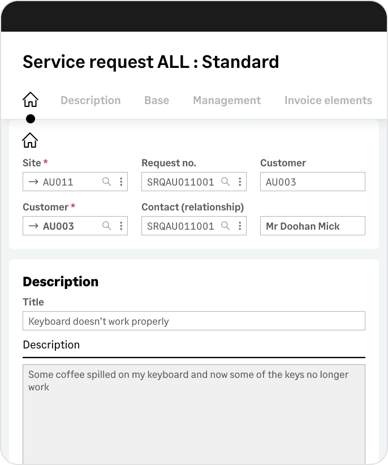Click the read-only Customer field AU003

coord(313,182)
